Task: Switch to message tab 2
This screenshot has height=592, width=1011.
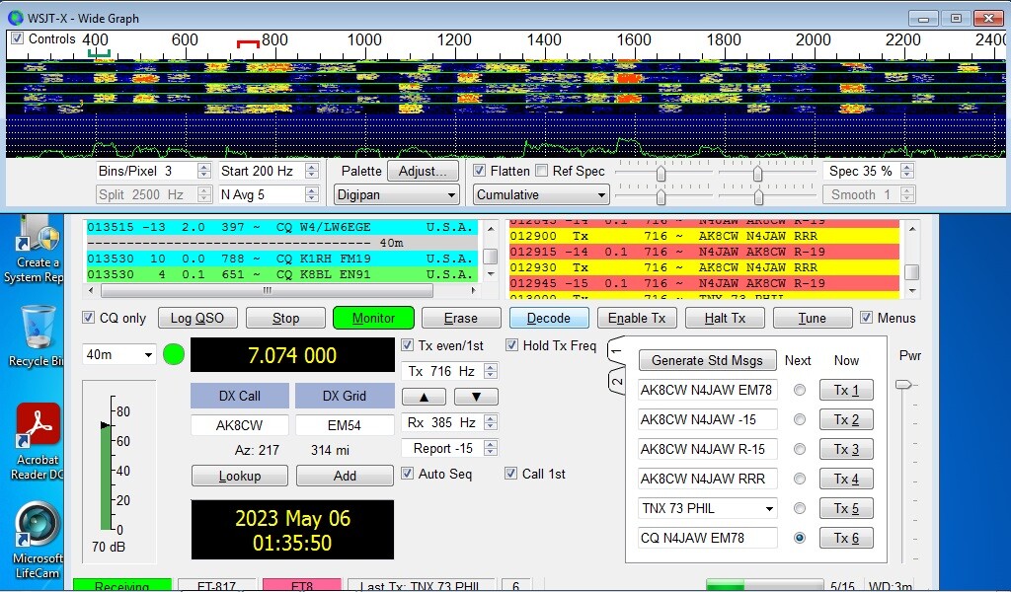Action: pyautogui.click(x=617, y=381)
